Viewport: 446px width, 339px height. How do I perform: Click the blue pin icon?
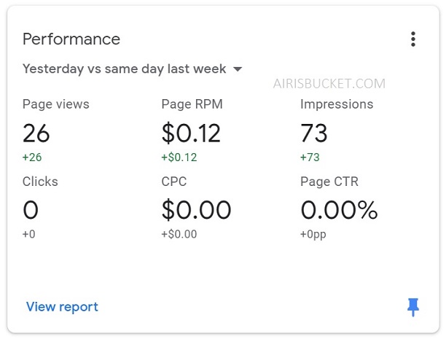(x=413, y=307)
